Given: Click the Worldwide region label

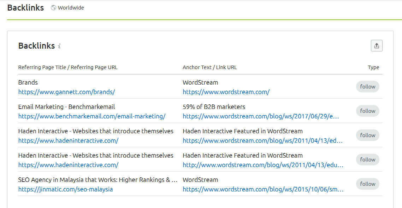Looking at the screenshot, I should point(71,8).
